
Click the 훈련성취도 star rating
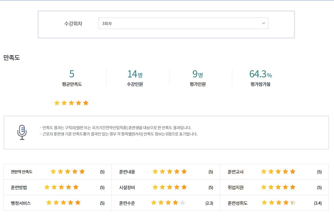[279, 203]
